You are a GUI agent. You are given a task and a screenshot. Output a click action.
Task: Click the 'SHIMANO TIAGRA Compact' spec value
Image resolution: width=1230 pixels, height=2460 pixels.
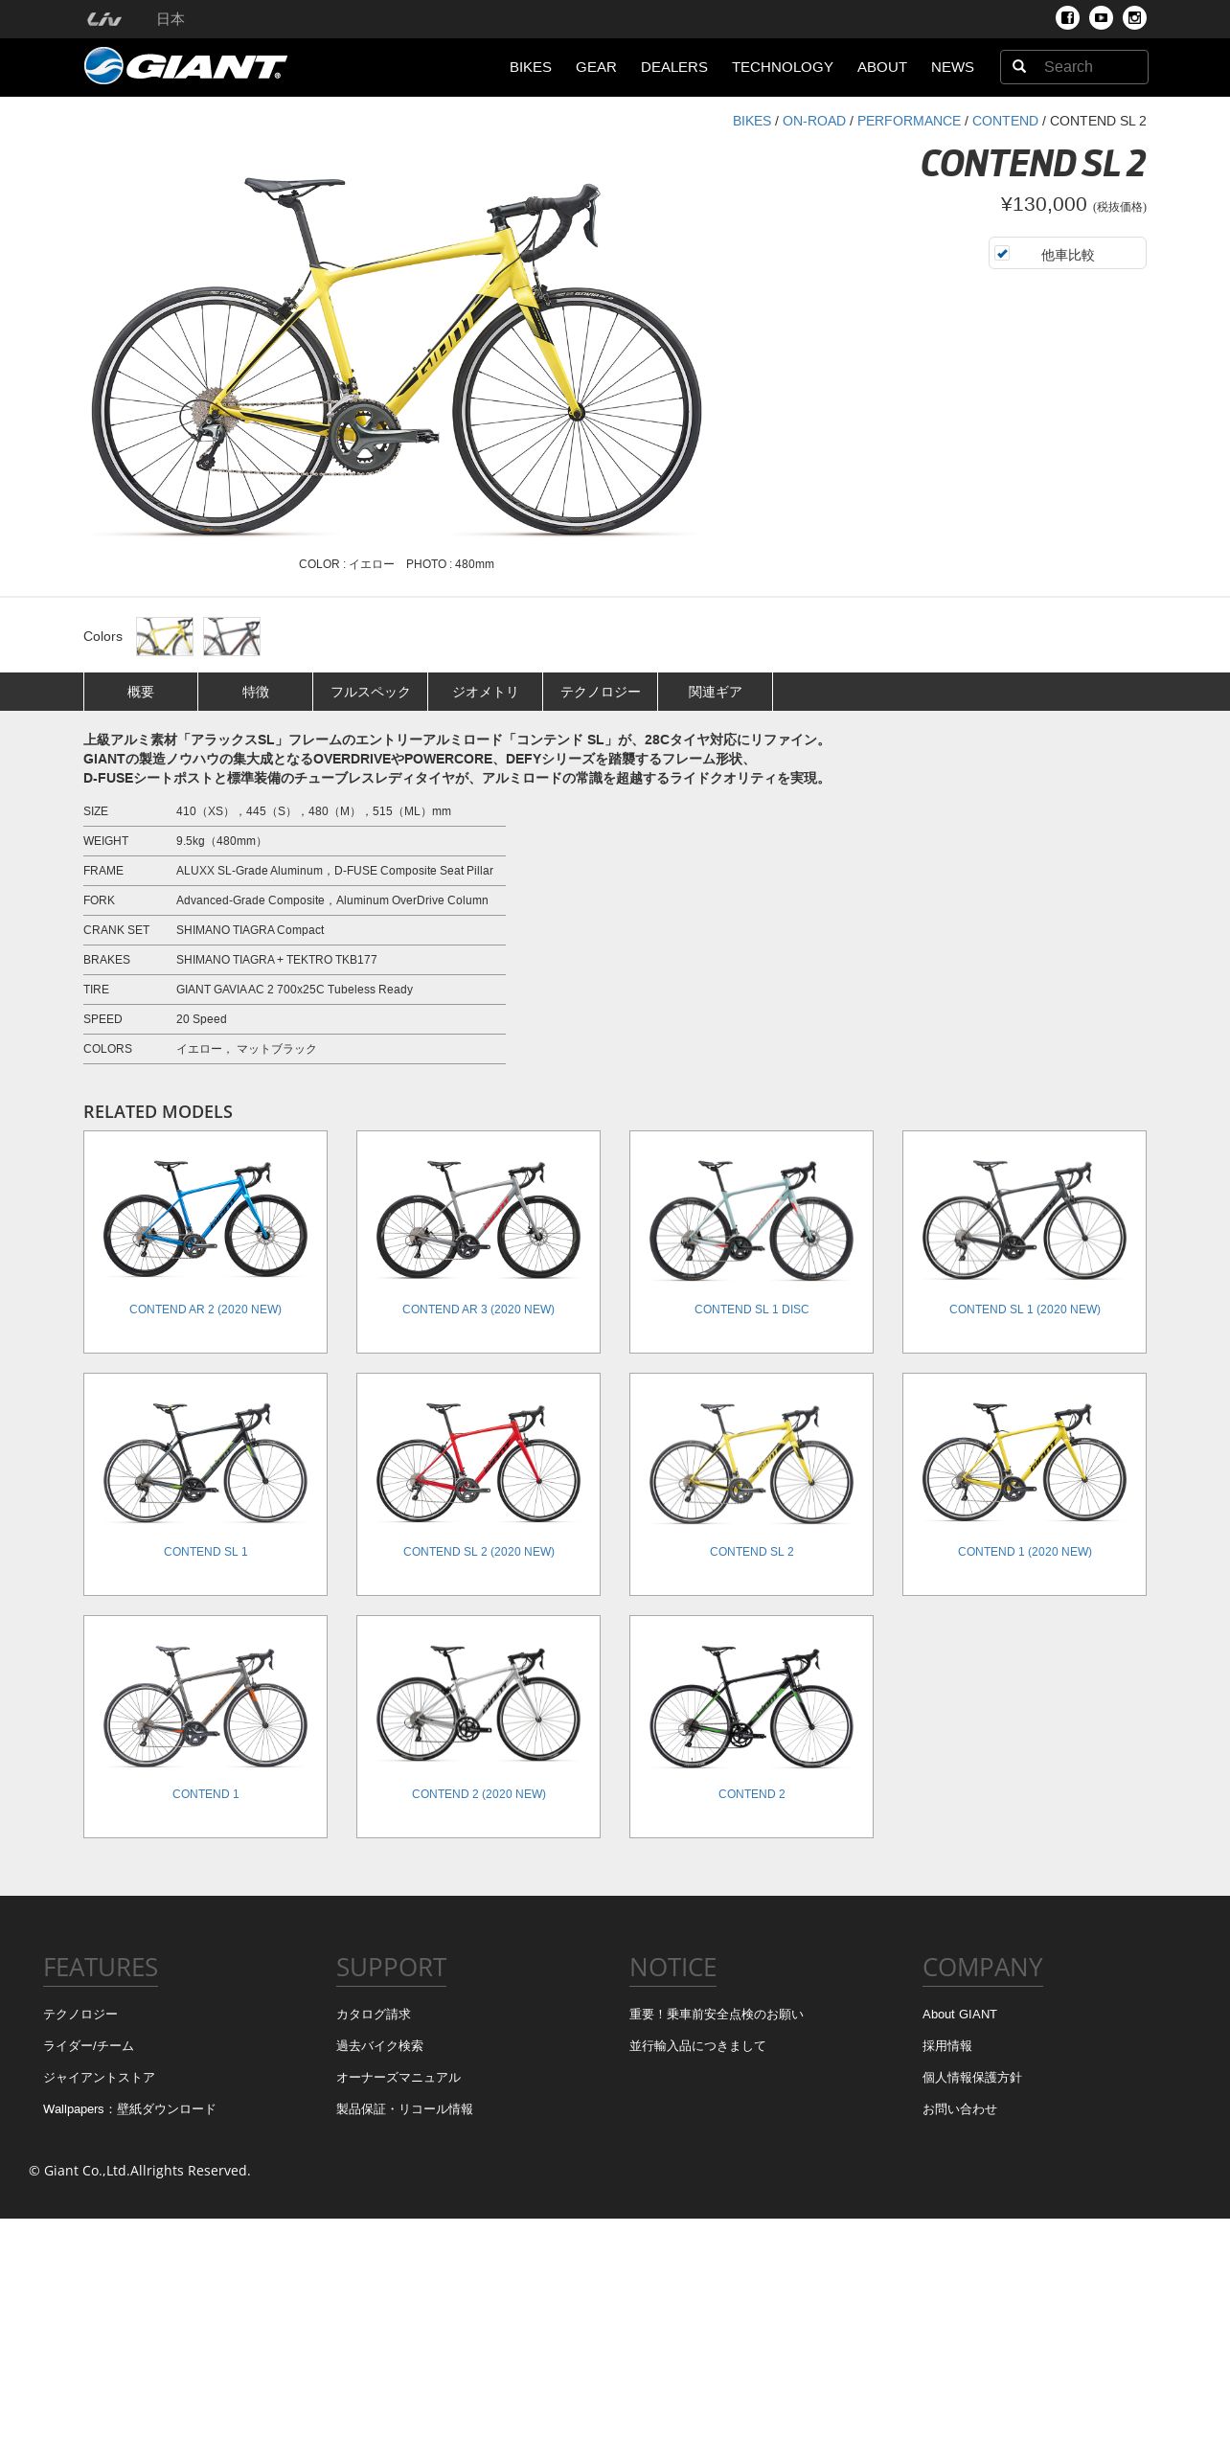click(x=250, y=930)
